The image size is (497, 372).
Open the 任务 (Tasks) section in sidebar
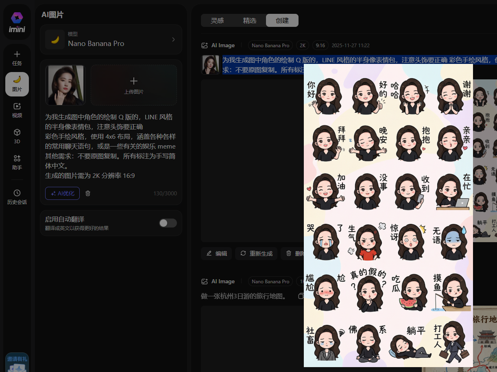pyautogui.click(x=17, y=58)
